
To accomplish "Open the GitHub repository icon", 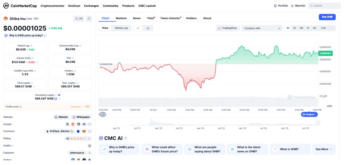I will 78,124.
